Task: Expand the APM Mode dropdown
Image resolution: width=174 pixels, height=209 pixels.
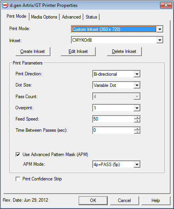Action: [137, 165]
